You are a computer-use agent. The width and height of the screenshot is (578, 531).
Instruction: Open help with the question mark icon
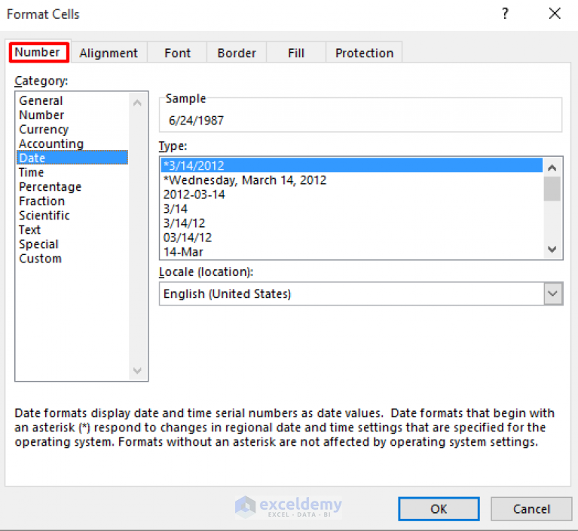coord(506,14)
